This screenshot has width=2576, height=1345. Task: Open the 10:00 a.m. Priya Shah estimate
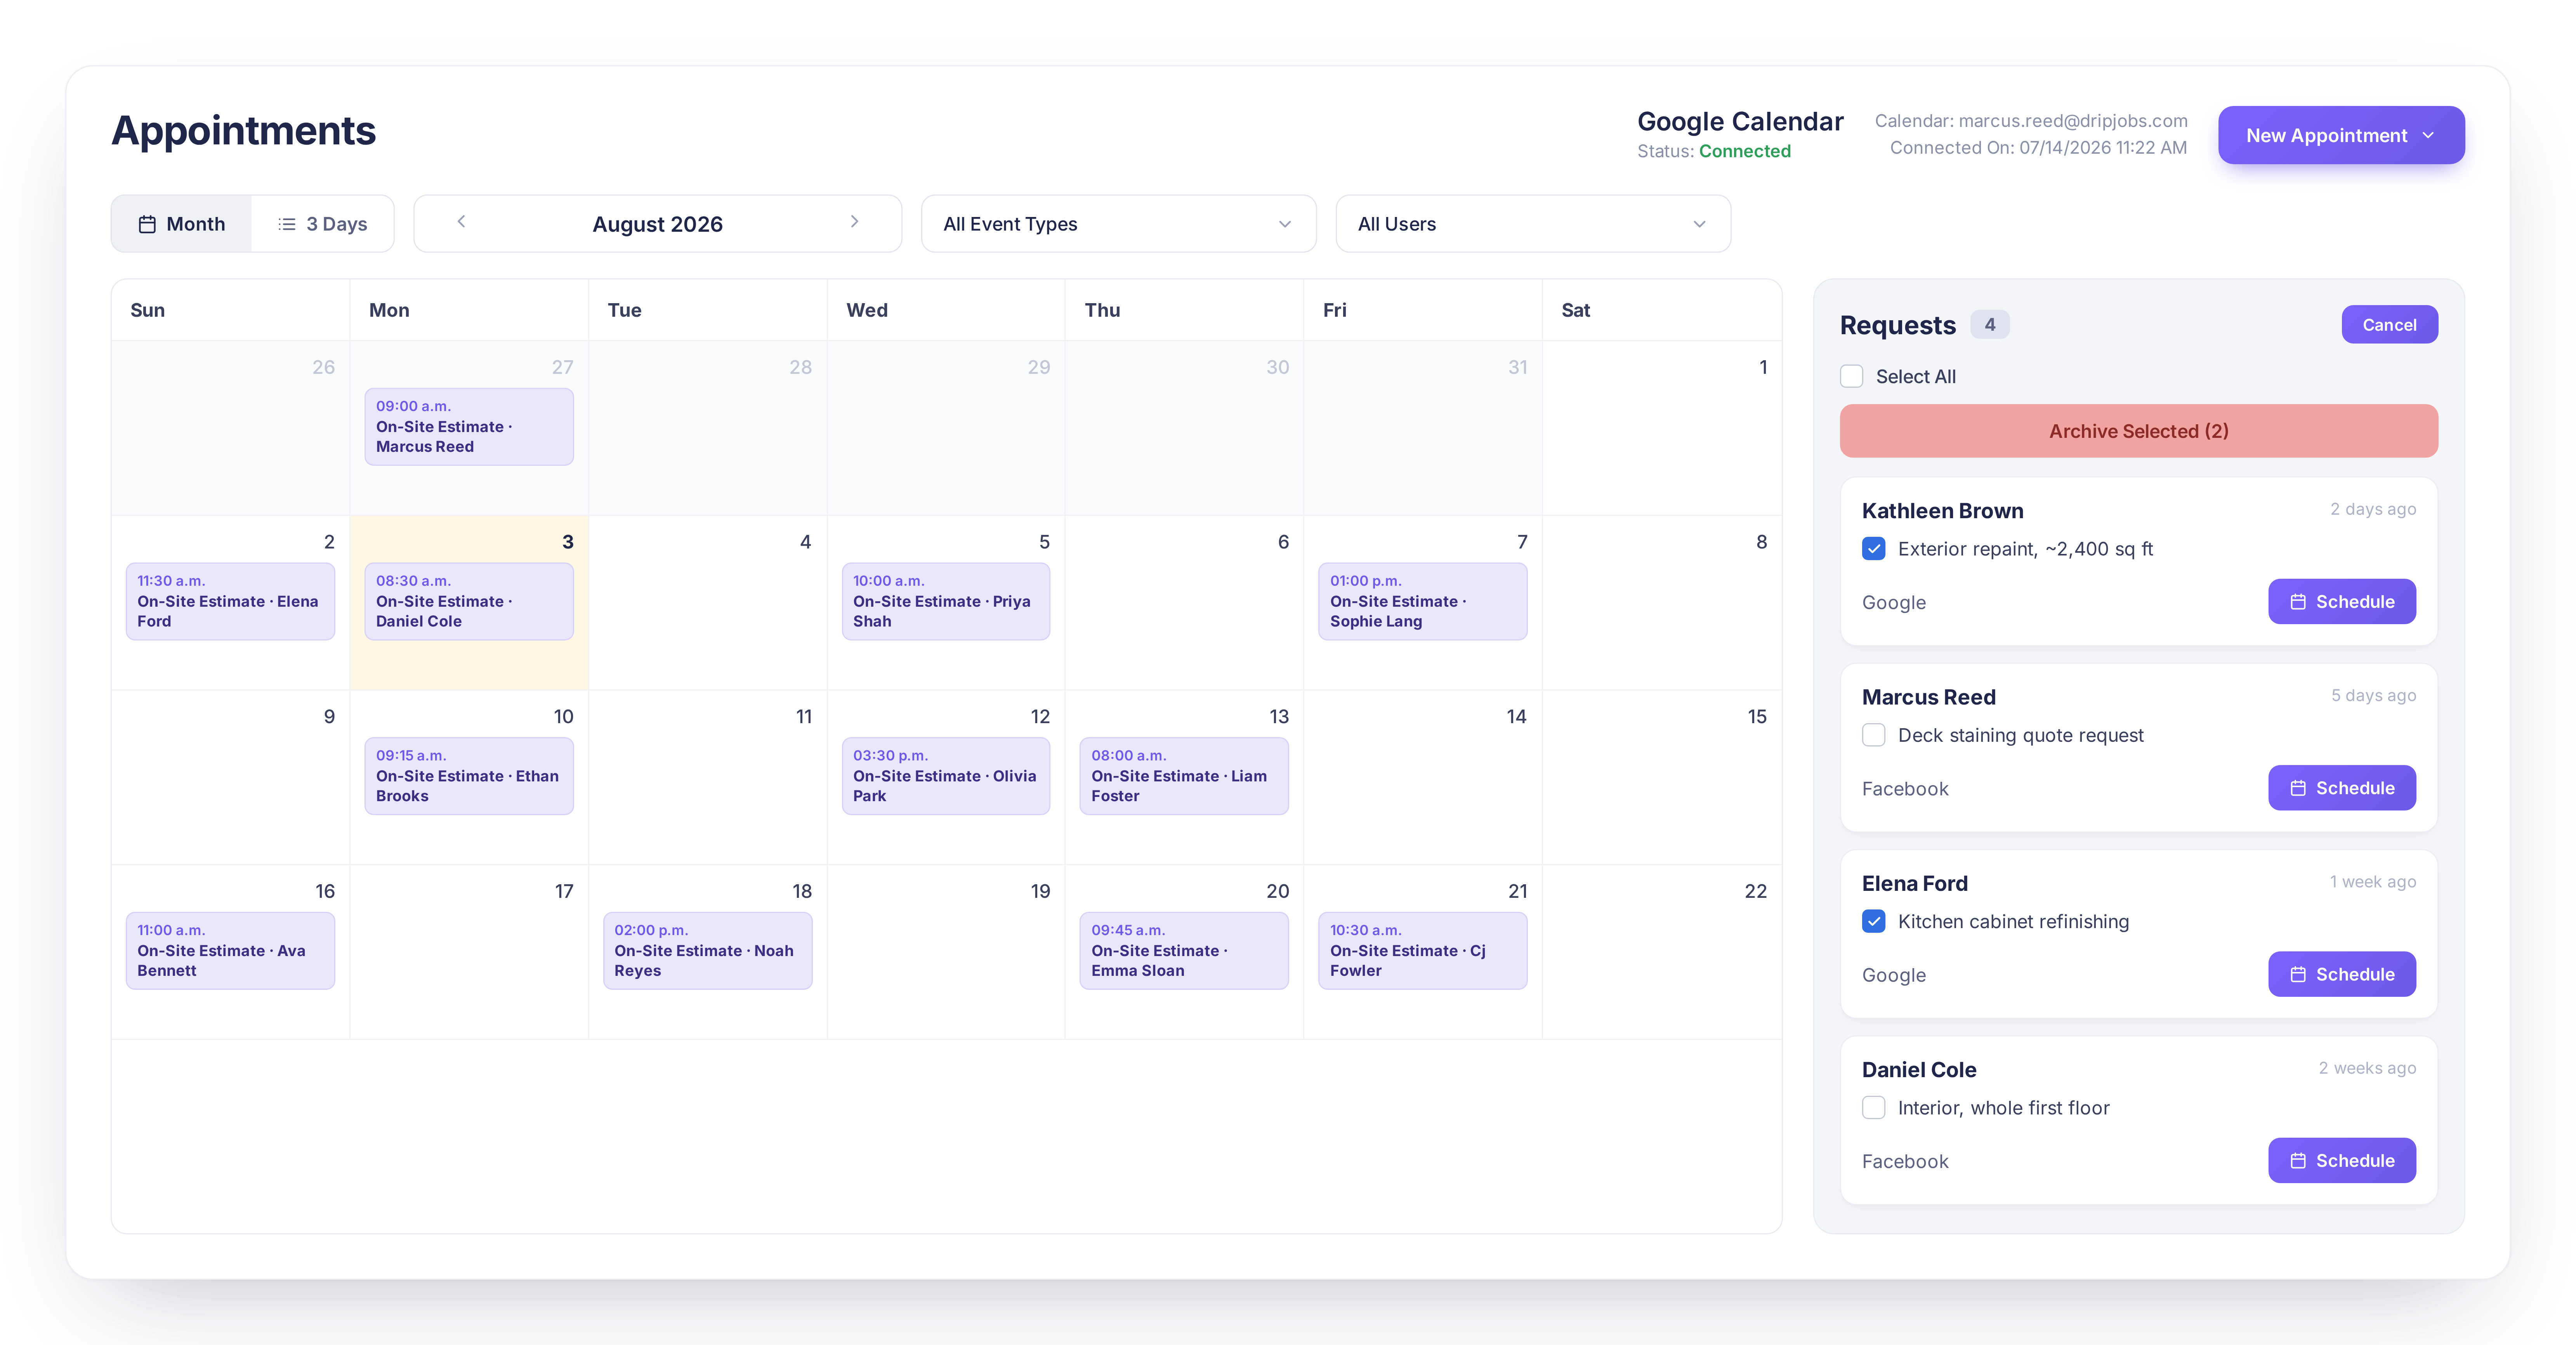946,601
